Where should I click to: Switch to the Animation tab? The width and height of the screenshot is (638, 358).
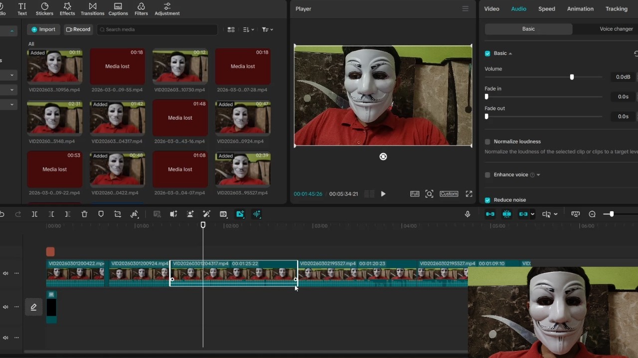(580, 9)
